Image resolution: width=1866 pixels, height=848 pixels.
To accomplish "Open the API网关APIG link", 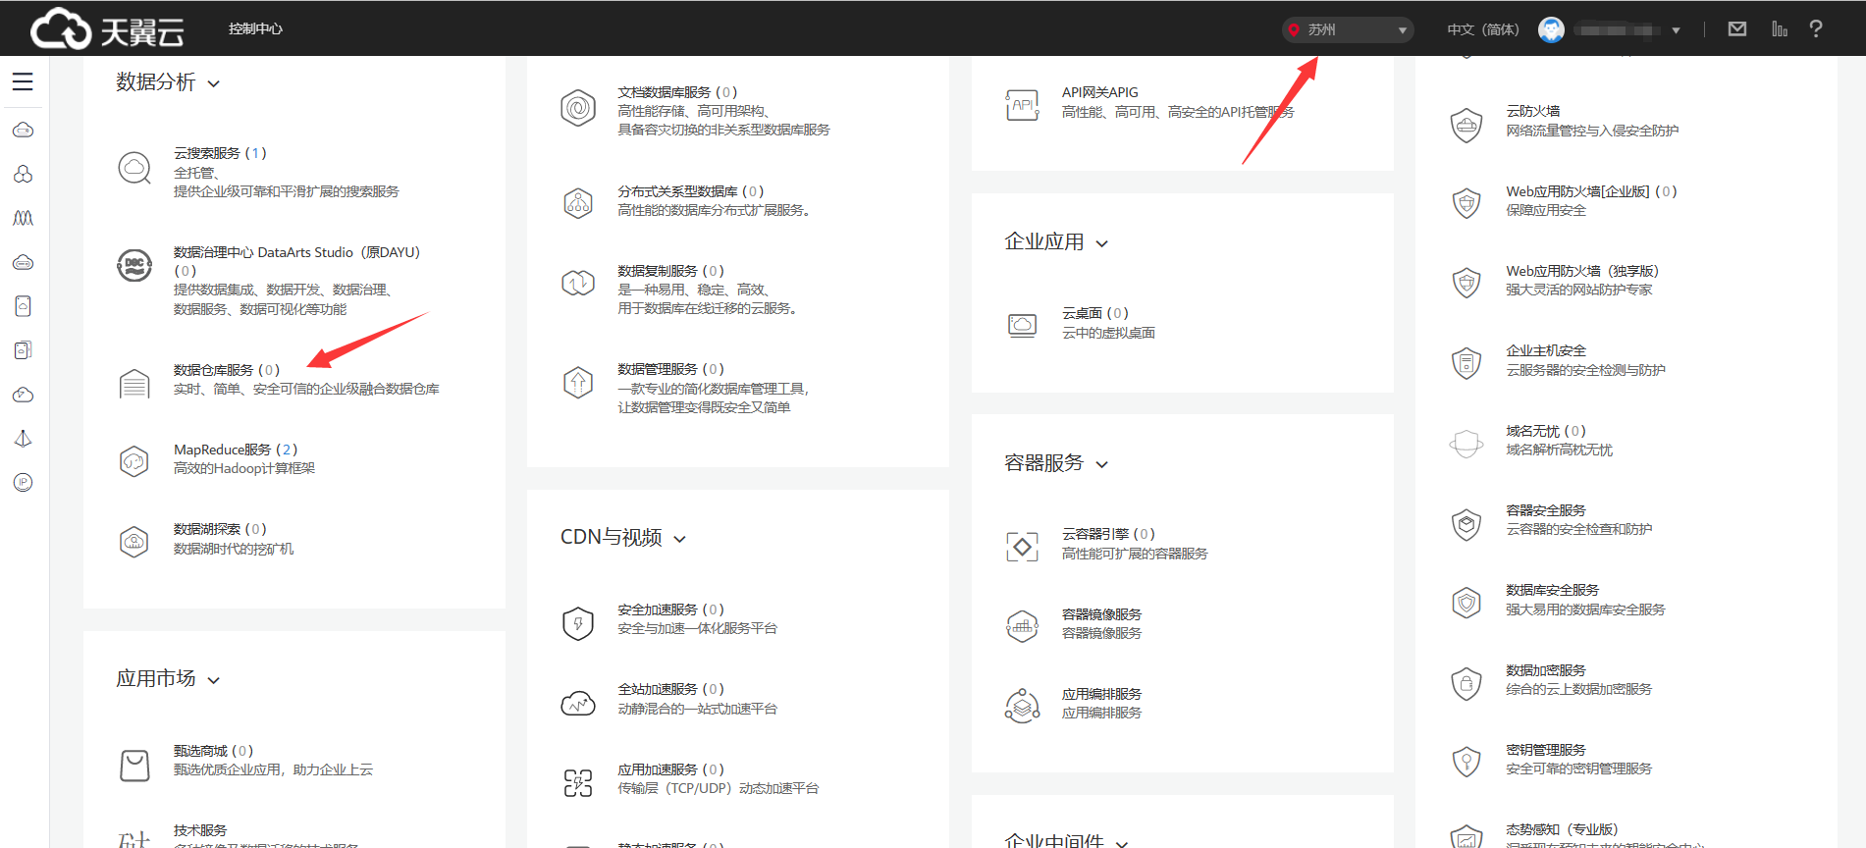I will (x=1100, y=92).
